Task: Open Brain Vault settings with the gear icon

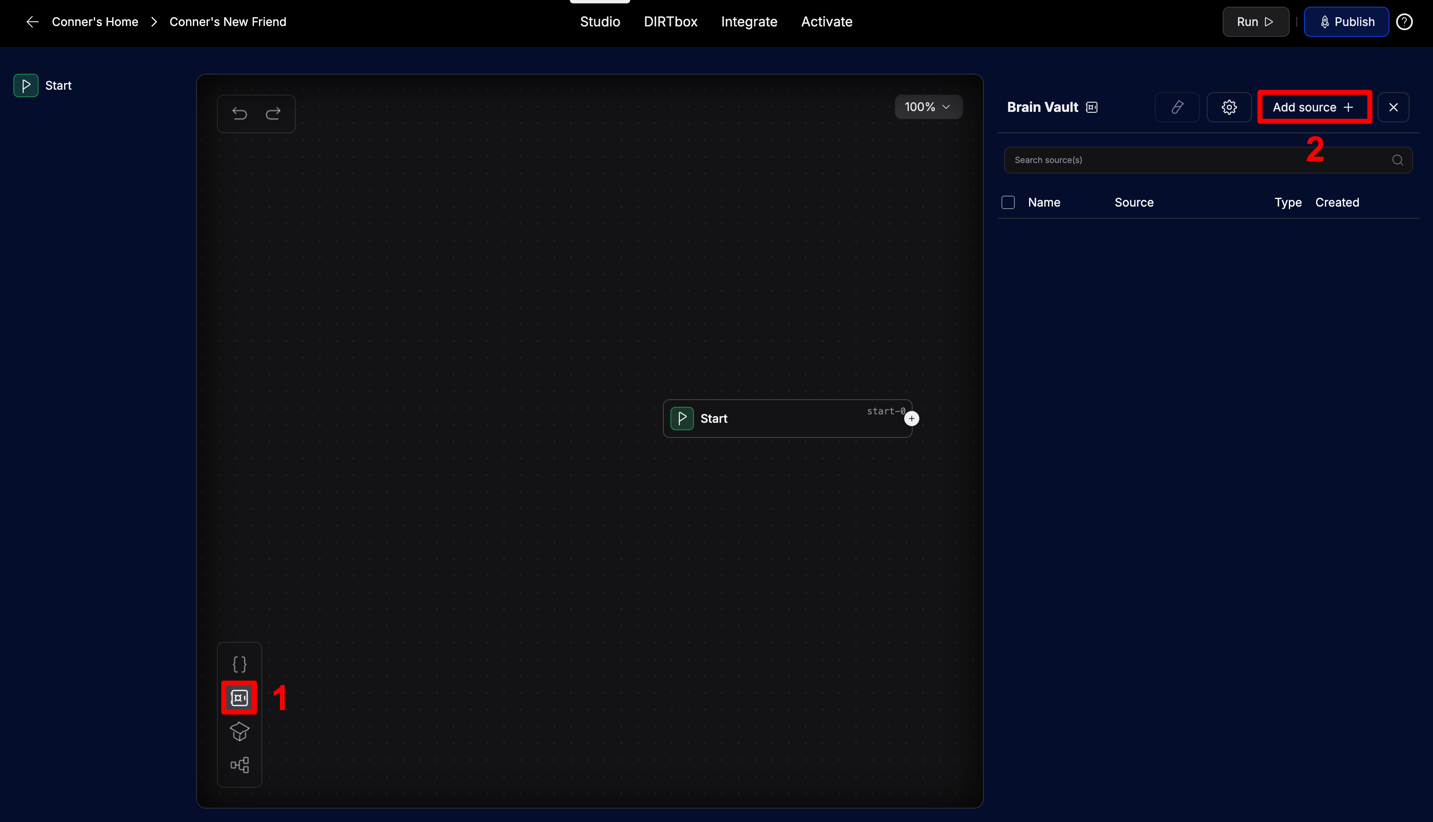Action: point(1229,107)
